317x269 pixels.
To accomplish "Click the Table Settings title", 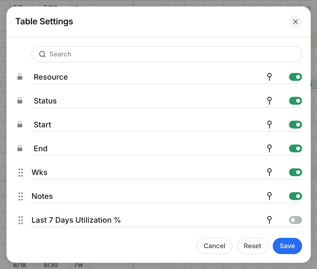I will (x=44, y=21).
